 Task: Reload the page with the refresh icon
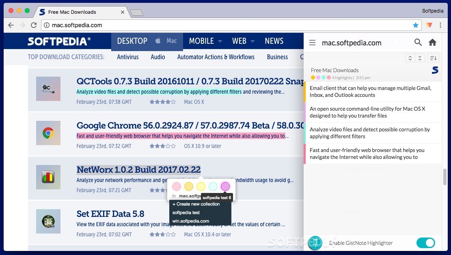pos(34,25)
